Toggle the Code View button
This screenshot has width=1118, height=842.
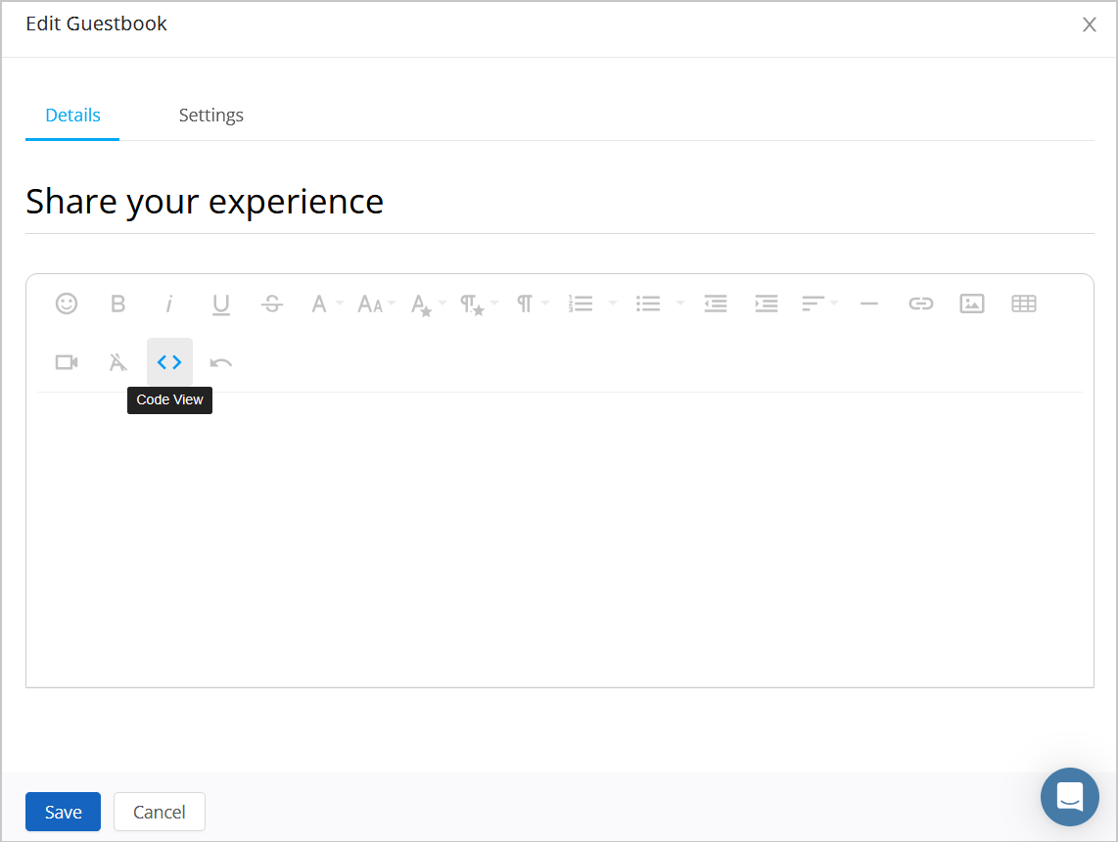(x=169, y=362)
